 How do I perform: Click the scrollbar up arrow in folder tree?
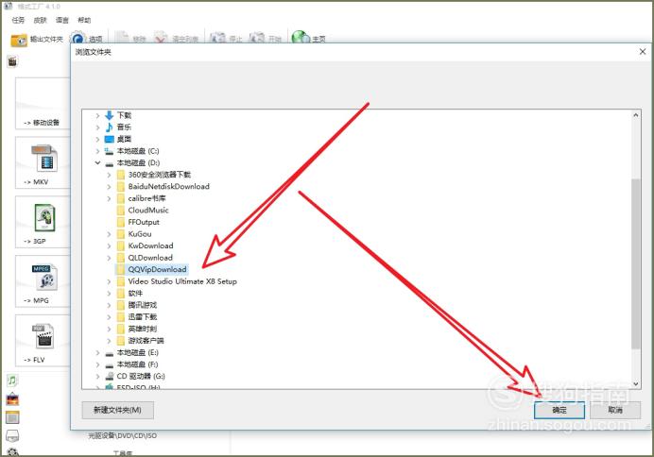[x=636, y=115]
